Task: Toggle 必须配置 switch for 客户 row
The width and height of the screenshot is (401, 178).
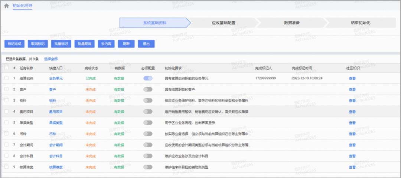Action: (x=148, y=89)
